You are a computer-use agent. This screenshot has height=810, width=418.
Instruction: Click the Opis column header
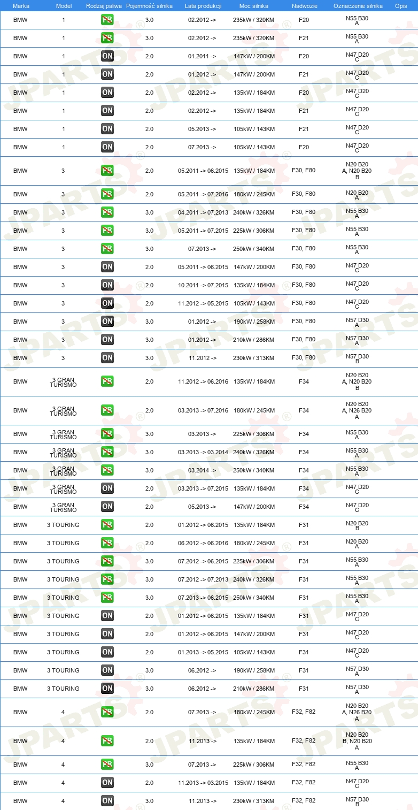(x=400, y=5)
